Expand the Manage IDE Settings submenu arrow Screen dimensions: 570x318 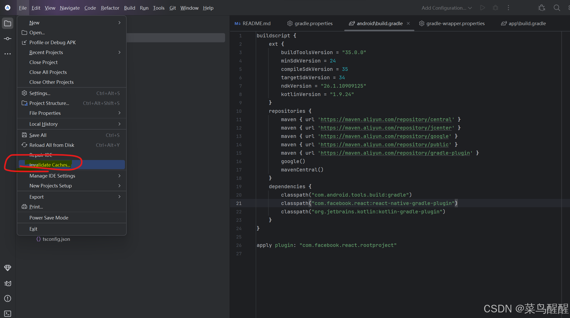(x=119, y=176)
